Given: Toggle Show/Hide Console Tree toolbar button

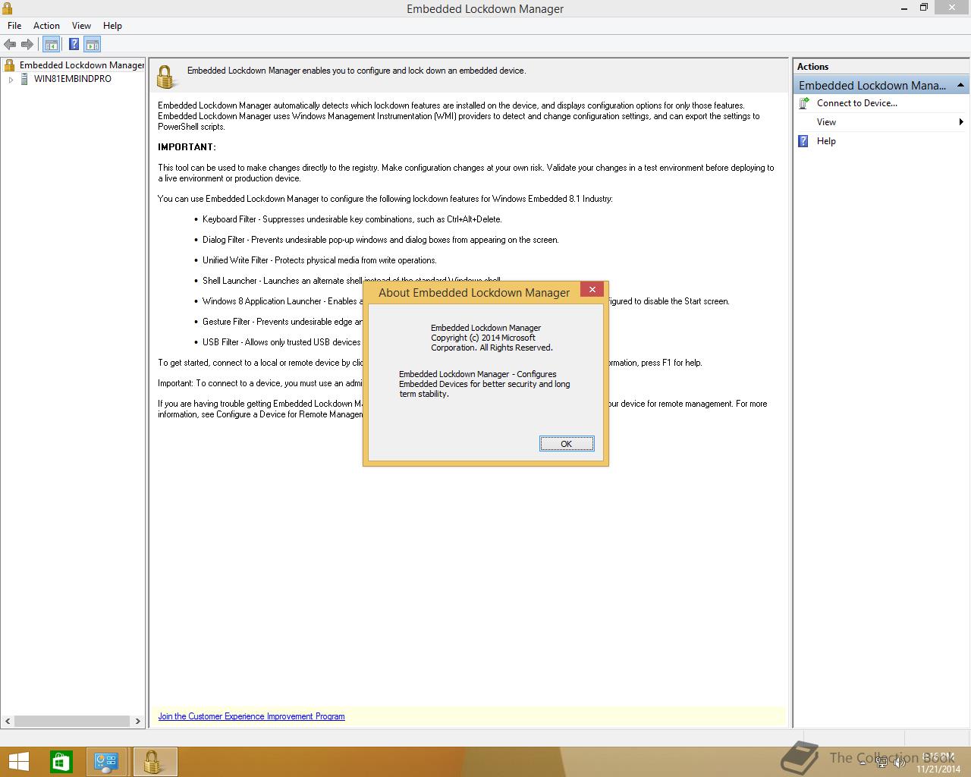Looking at the screenshot, I should [x=52, y=45].
